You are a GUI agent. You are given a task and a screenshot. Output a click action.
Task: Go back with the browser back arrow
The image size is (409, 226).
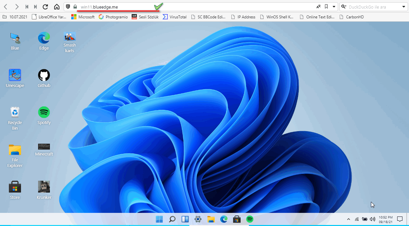pos(6,7)
